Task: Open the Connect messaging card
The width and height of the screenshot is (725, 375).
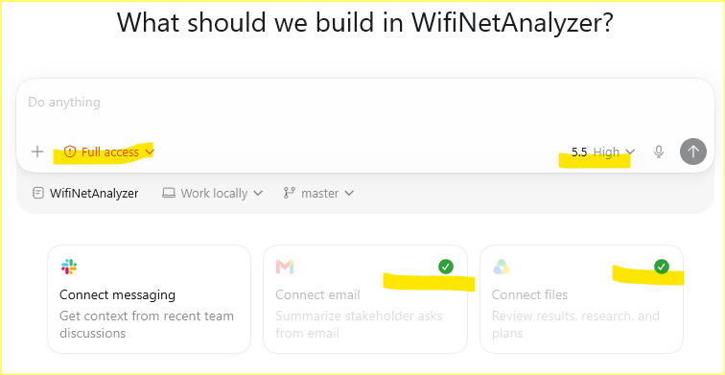Action: [x=150, y=299]
